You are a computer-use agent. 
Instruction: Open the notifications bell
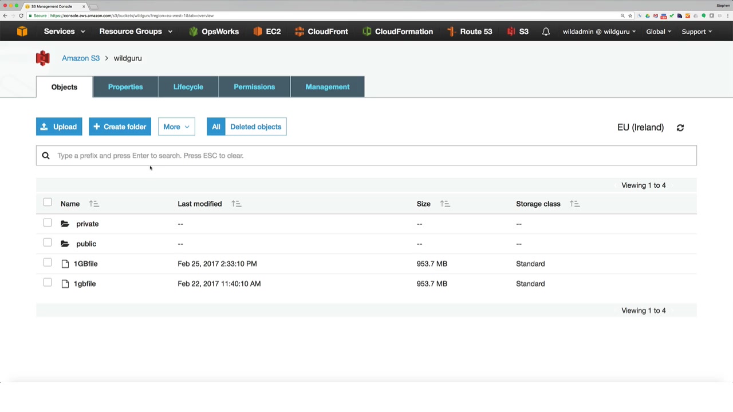(546, 31)
